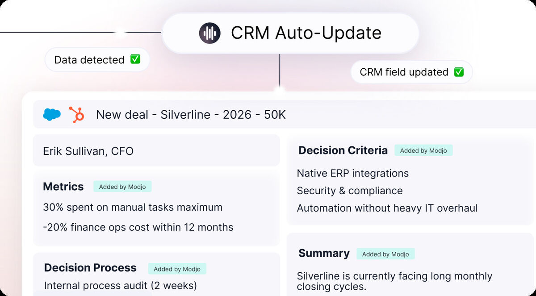Screen dimensions: 536x296
Task: Click the Data detected green checkmark
Action: click(x=135, y=59)
